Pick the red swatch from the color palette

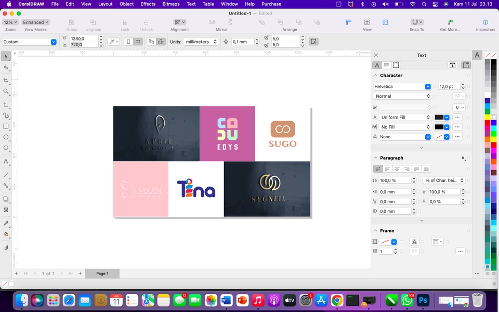point(488,123)
